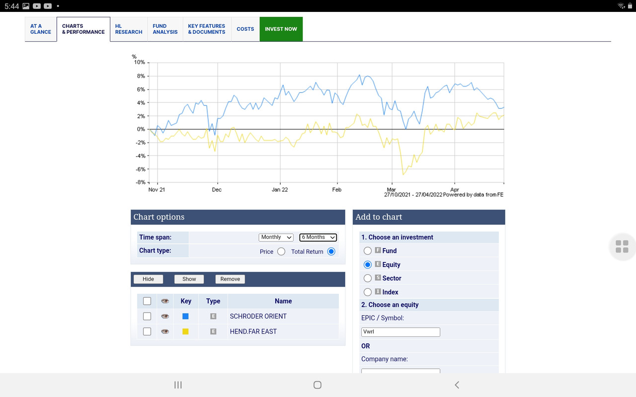Image resolution: width=636 pixels, height=397 pixels.
Task: Select the Price chart type radio
Action: pyautogui.click(x=281, y=252)
